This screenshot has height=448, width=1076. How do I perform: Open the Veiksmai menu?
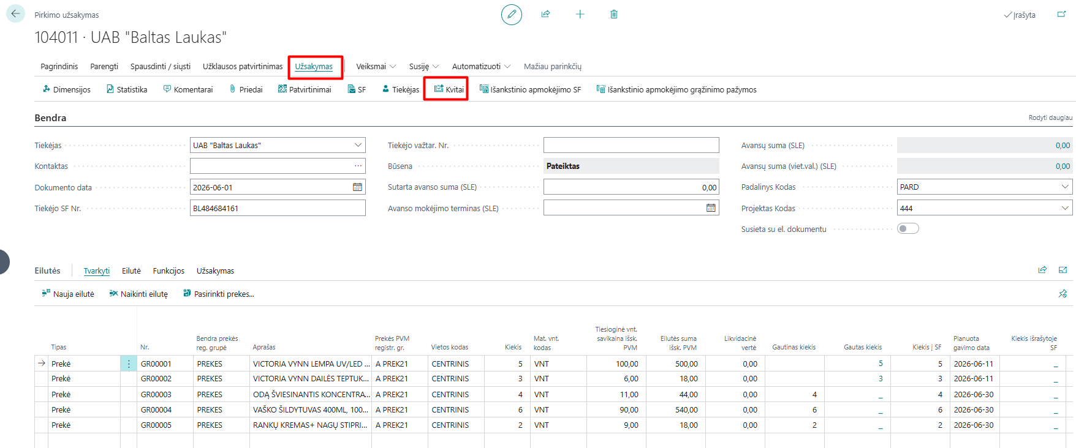(x=376, y=66)
